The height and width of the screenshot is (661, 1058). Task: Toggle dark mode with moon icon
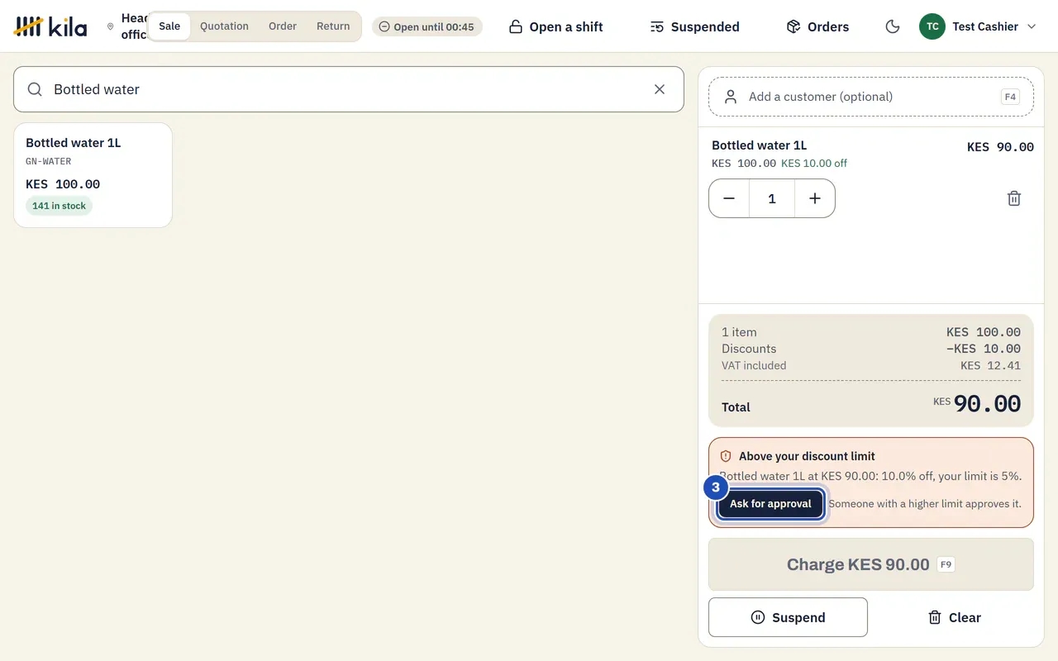click(x=893, y=26)
